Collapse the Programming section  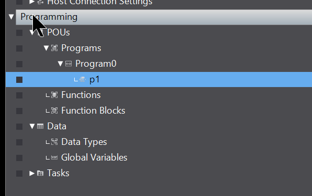click(x=11, y=17)
